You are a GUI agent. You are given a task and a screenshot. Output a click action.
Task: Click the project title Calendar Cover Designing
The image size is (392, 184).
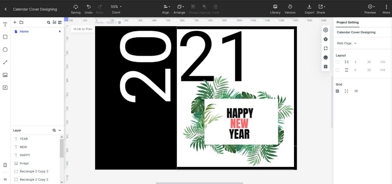[35, 9]
